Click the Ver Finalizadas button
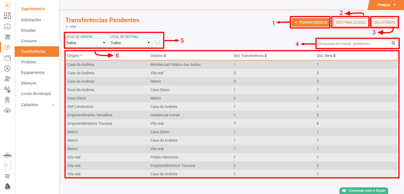 point(350,22)
